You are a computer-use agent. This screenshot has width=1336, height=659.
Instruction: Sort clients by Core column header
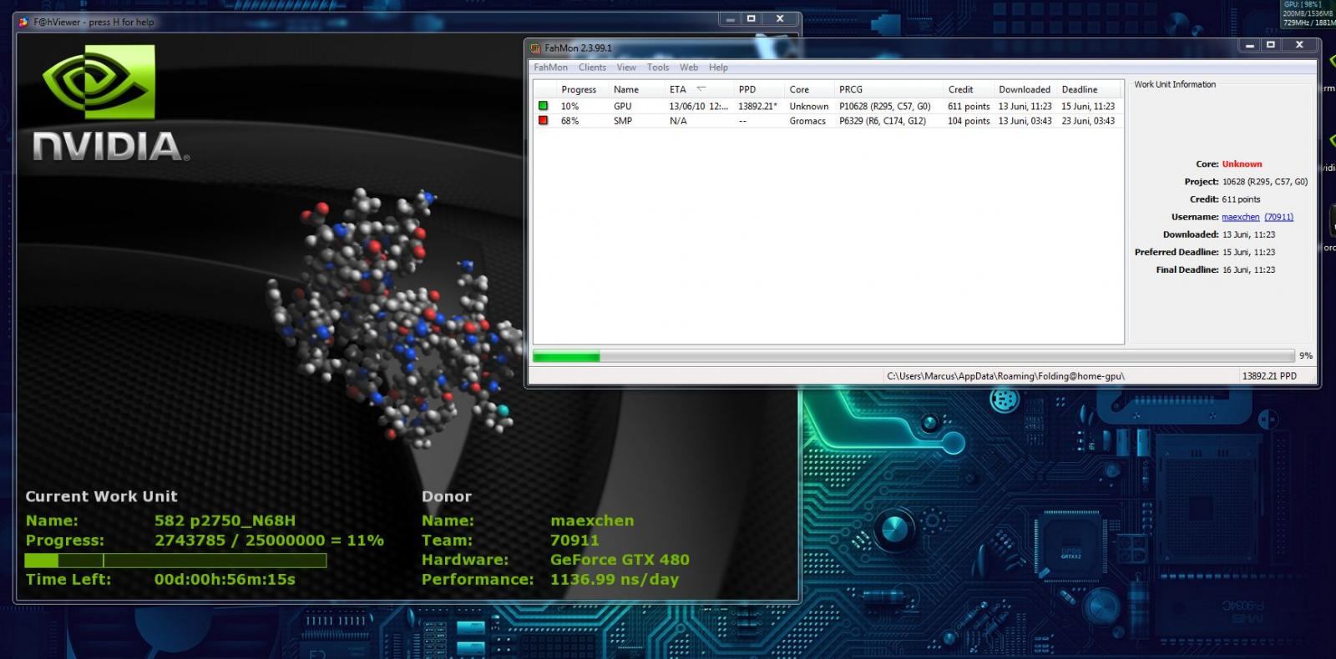809,89
